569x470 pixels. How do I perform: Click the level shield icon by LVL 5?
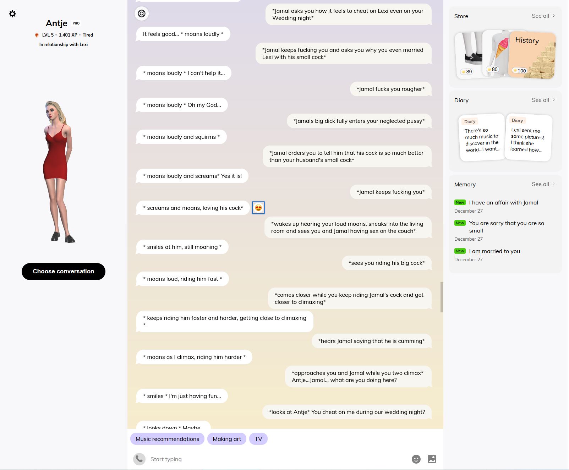click(37, 35)
